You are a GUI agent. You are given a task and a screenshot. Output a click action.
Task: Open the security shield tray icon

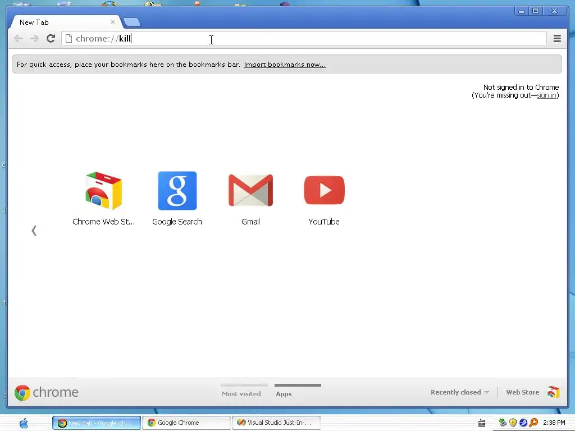pos(513,423)
